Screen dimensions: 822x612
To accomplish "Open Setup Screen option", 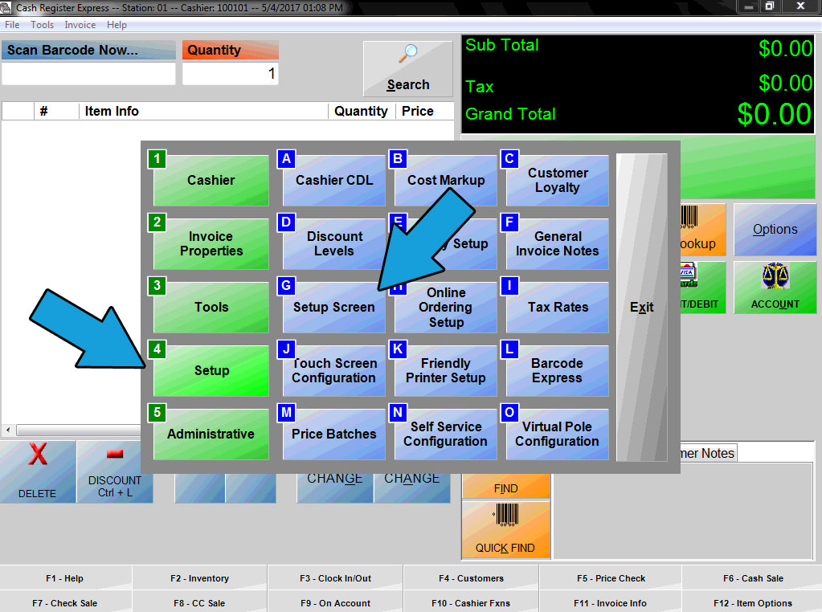I will coord(334,307).
